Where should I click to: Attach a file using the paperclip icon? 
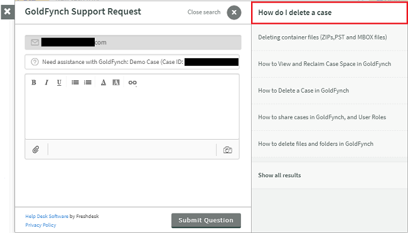pyautogui.click(x=36, y=150)
